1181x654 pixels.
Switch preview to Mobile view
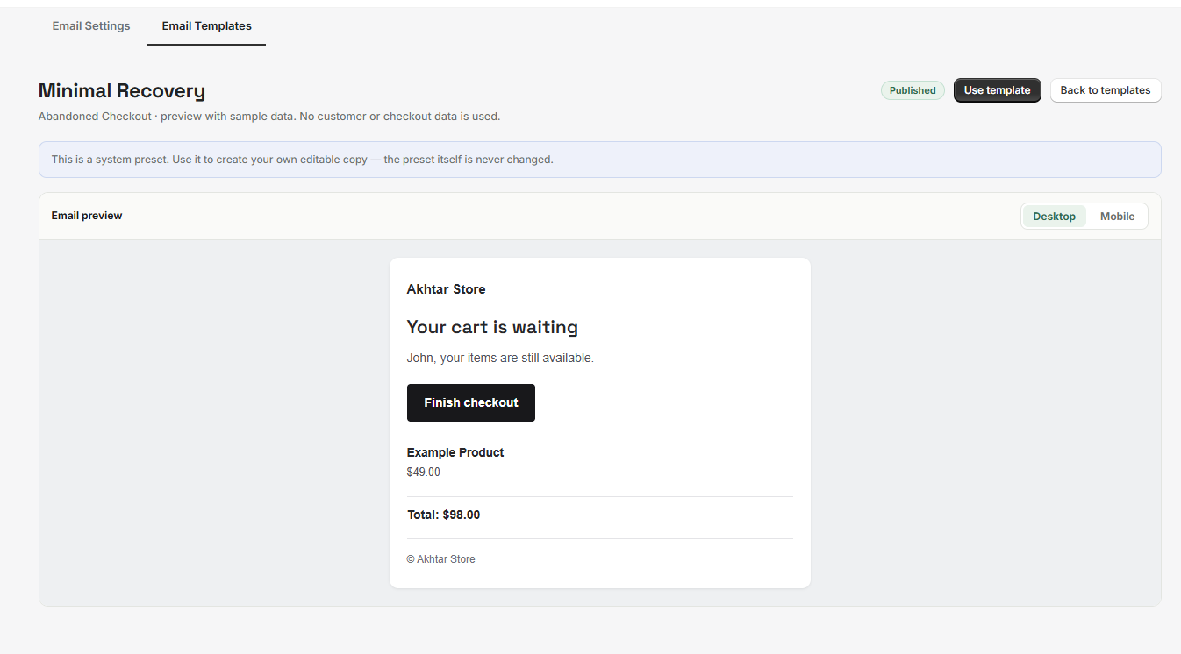[1117, 217]
